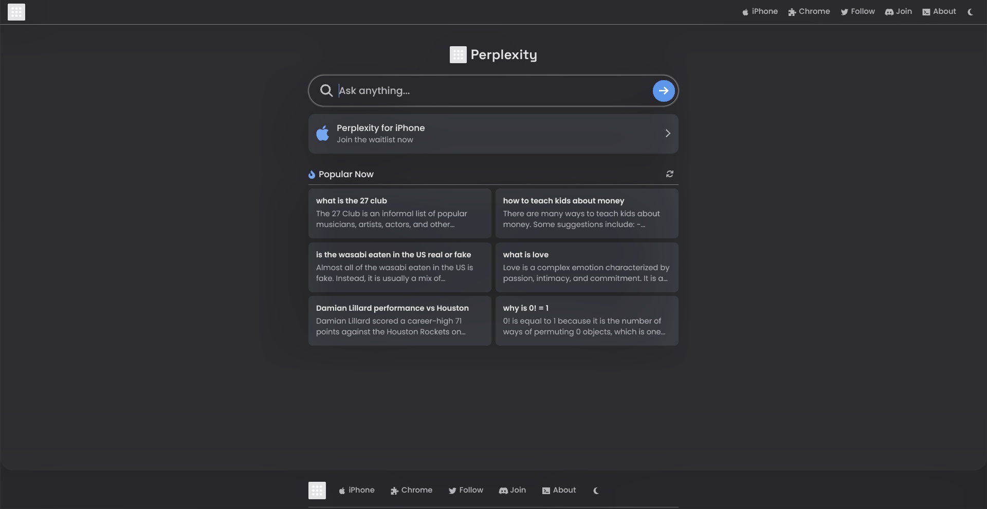The height and width of the screenshot is (509, 987).
Task: Click the Perplexity logo in top-left corner
Action: tap(16, 12)
